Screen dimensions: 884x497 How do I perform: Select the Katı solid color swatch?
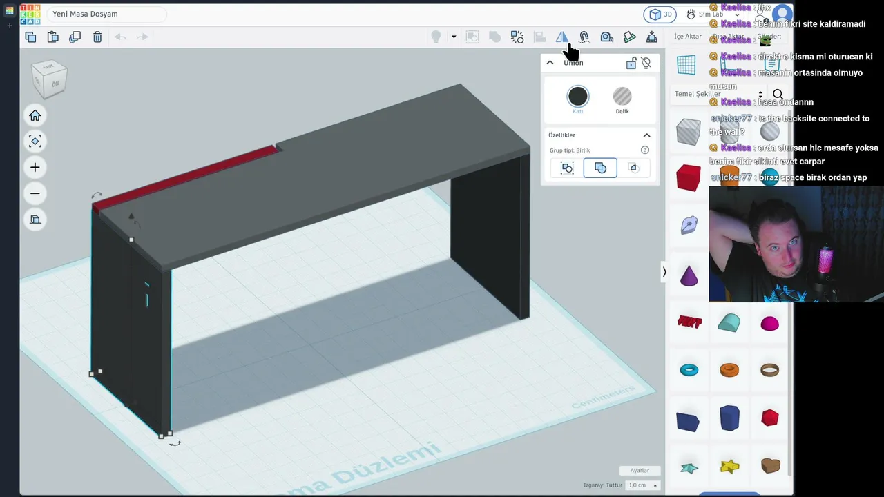tap(578, 97)
